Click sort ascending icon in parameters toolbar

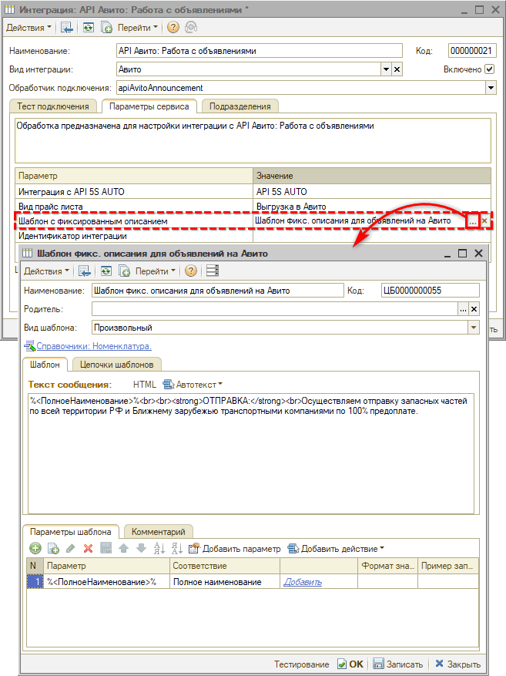[x=159, y=549]
